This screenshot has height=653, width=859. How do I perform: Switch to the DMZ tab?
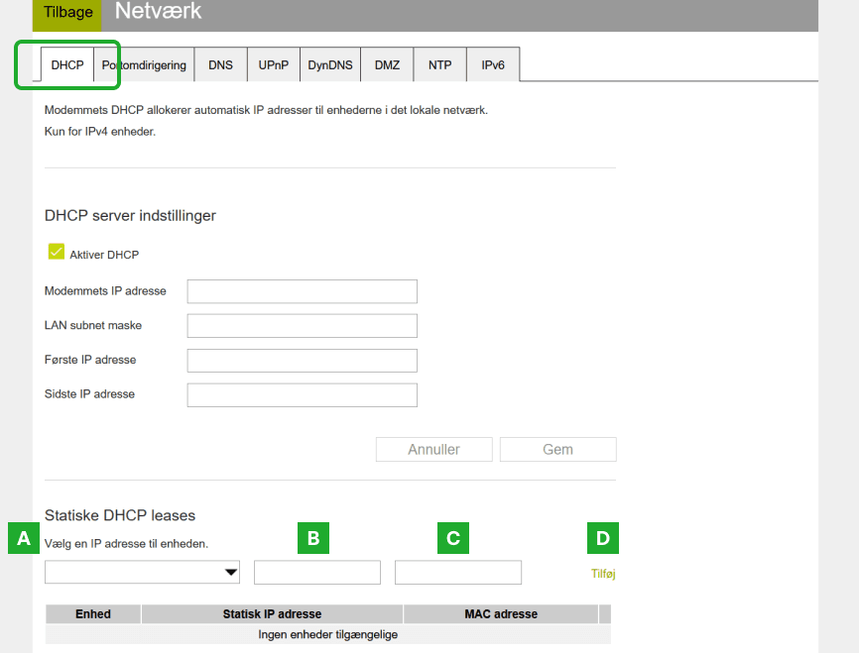pos(387,65)
